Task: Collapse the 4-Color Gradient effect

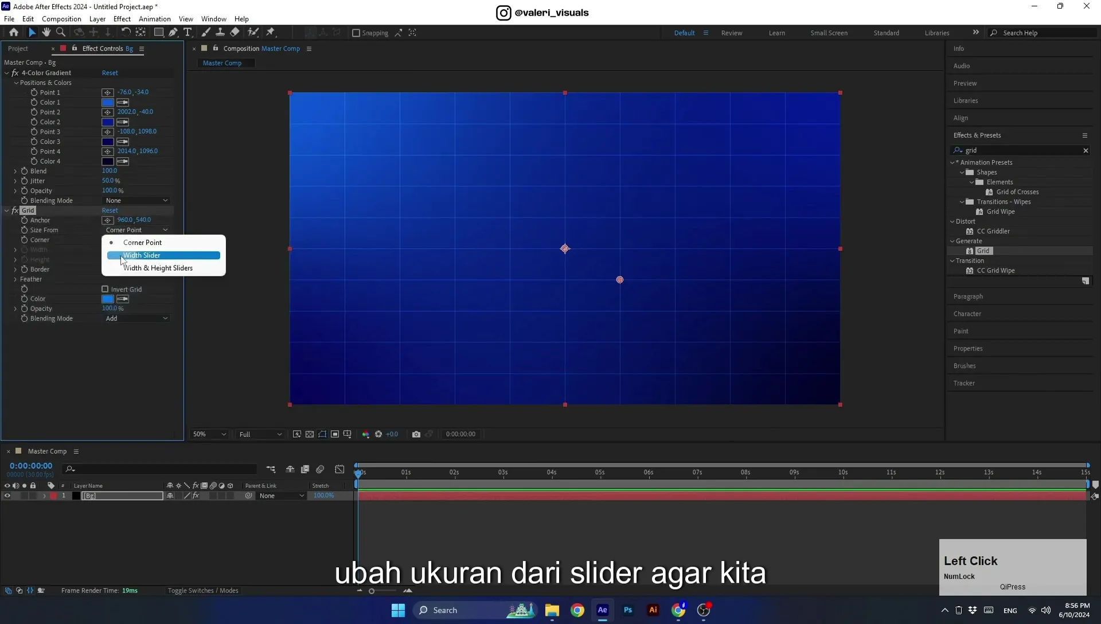Action: point(7,73)
